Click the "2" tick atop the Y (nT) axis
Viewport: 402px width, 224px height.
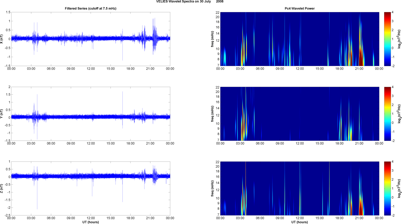[9, 87]
